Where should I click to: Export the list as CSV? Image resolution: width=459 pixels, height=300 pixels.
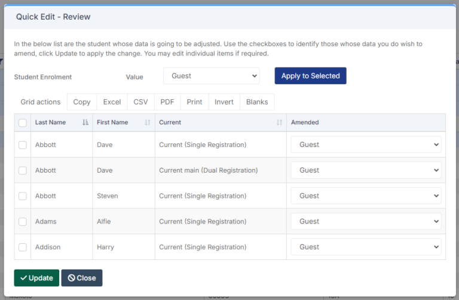point(140,102)
